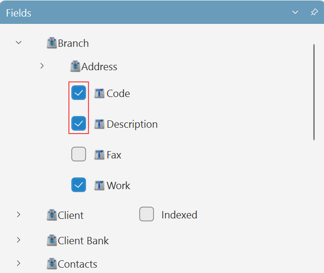Click the Client Bank table icon
This screenshot has width=324, height=273.
[52, 240]
